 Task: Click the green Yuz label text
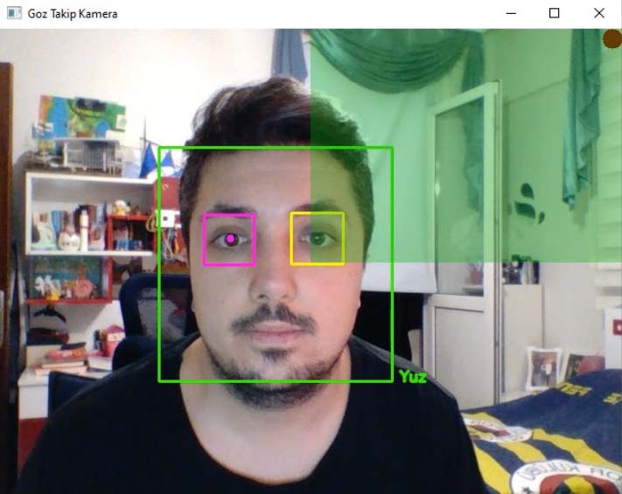[x=413, y=377]
